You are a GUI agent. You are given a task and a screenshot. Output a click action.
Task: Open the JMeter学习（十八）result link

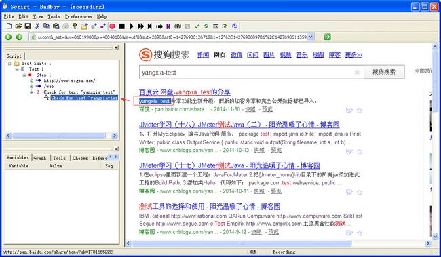coord(239,125)
